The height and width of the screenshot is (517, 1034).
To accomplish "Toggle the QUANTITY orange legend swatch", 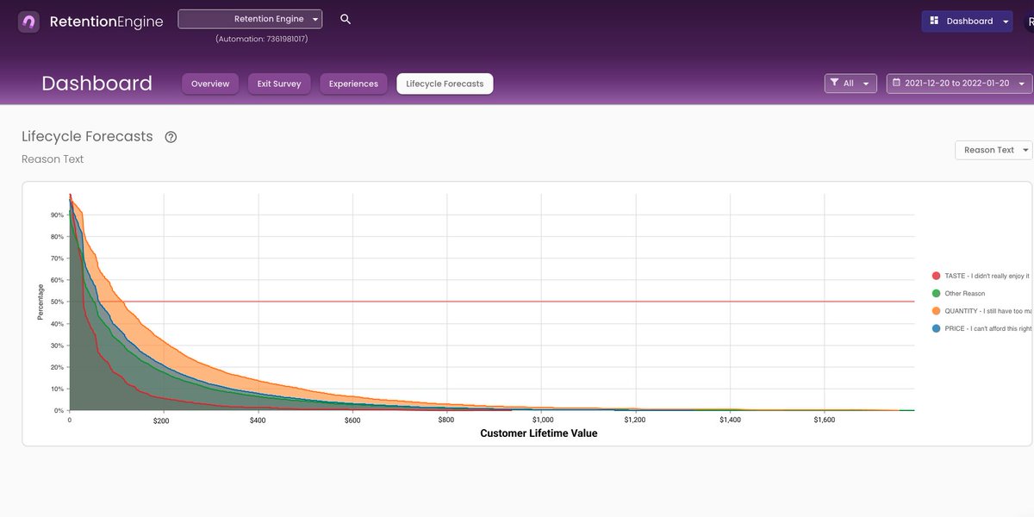I will (x=936, y=311).
